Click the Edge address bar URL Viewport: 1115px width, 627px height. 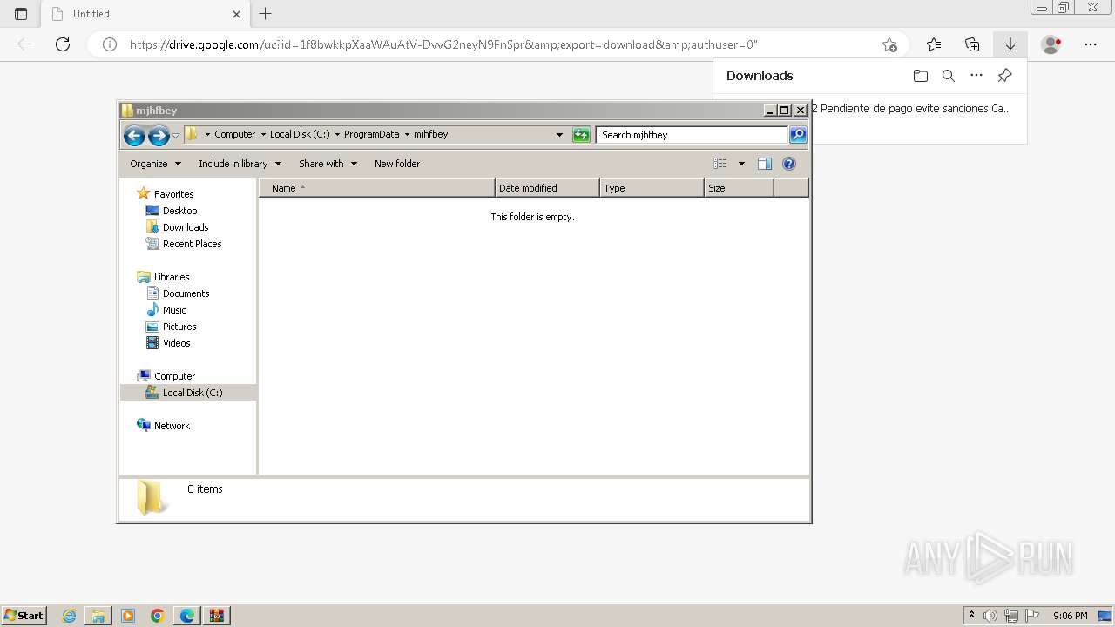[443, 44]
